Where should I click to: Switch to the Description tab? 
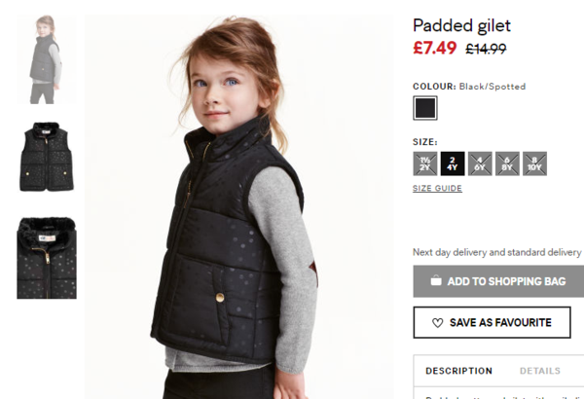[x=458, y=371]
